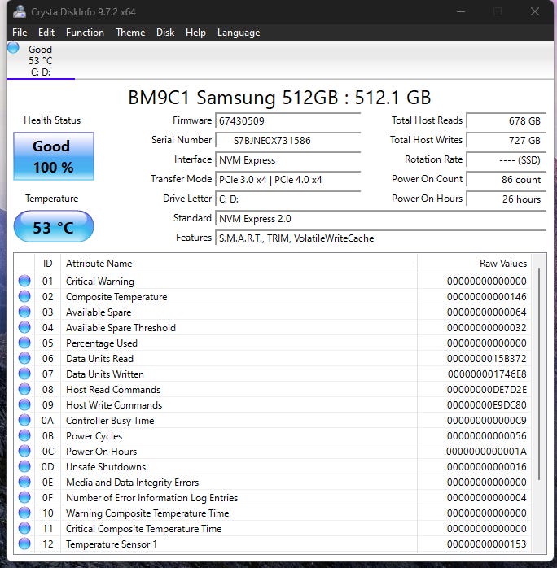This screenshot has width=557, height=568.
Task: Click the blue disk status orb beside Good 53 °C
Action: [x=13, y=47]
